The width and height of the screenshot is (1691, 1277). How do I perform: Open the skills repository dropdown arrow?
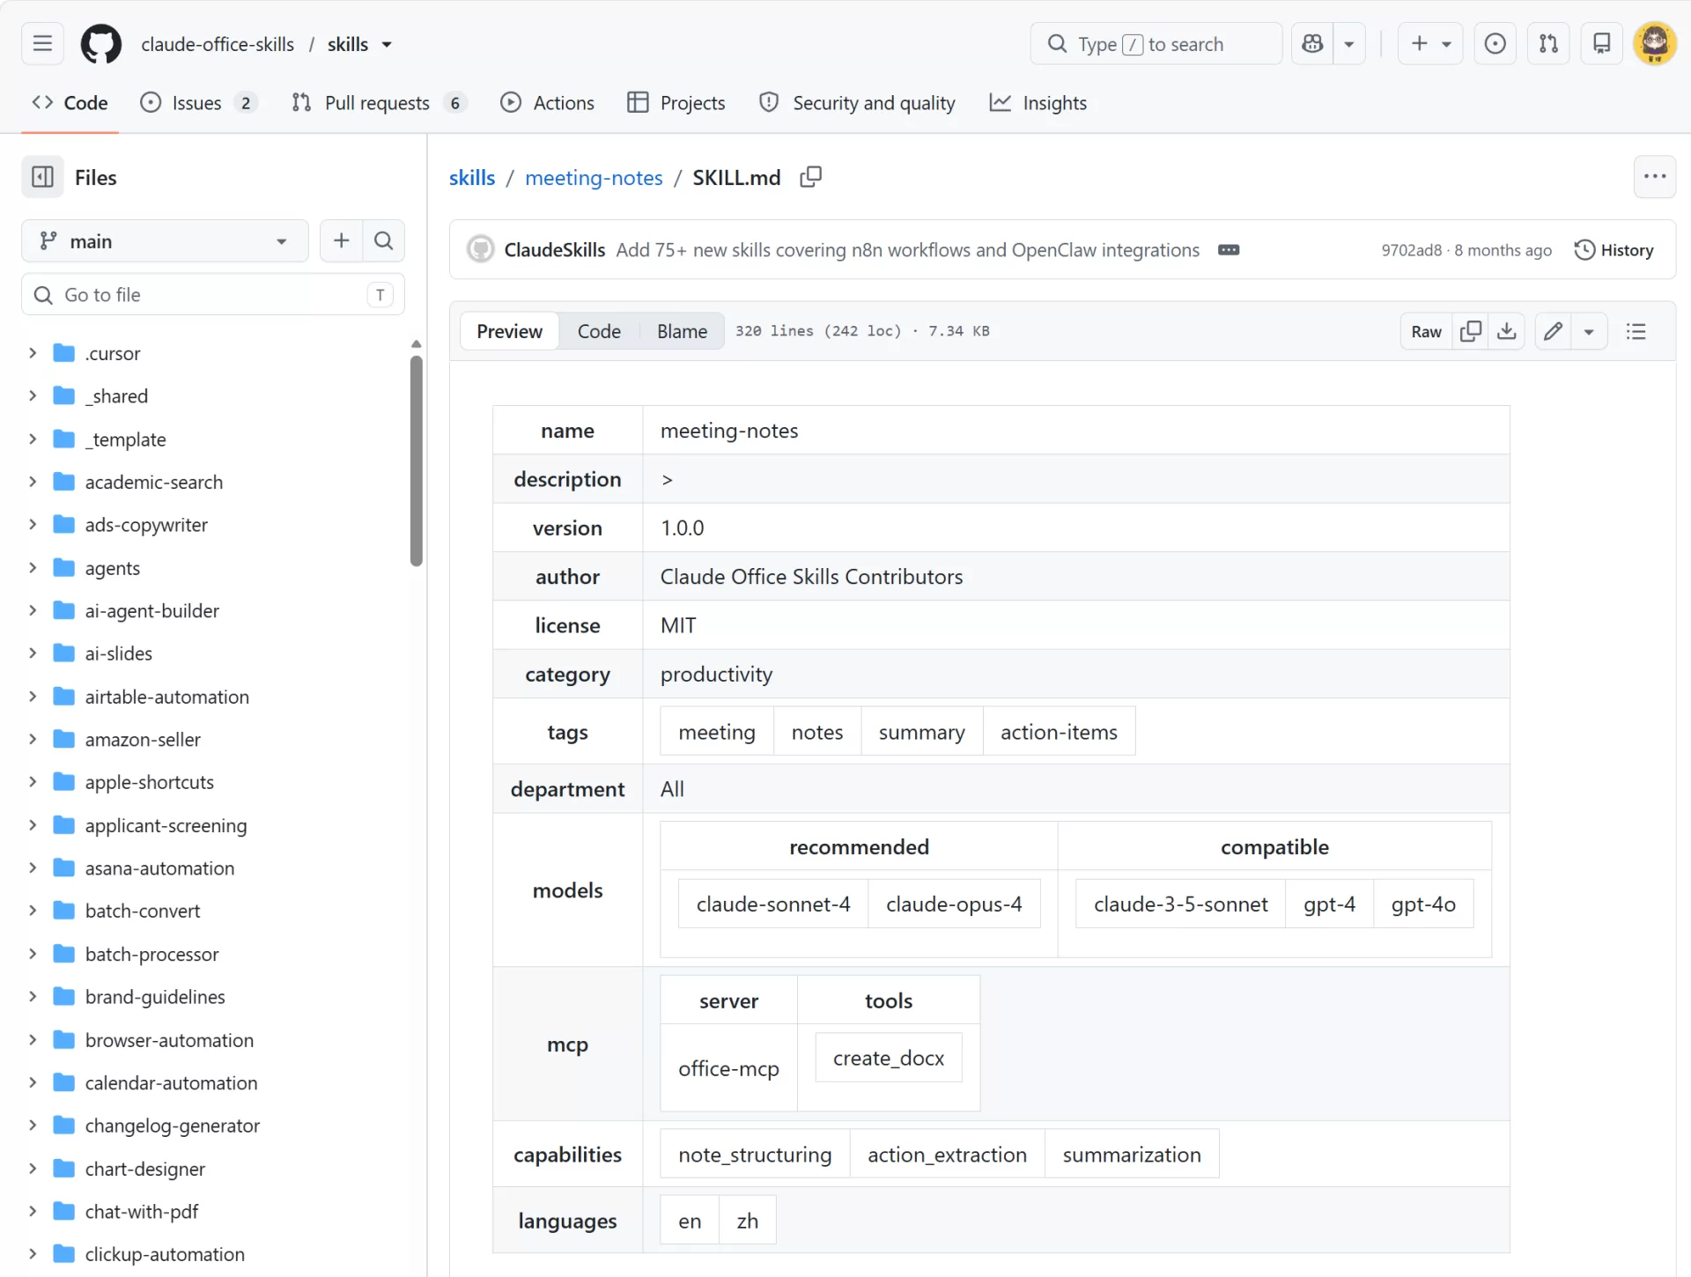click(387, 44)
